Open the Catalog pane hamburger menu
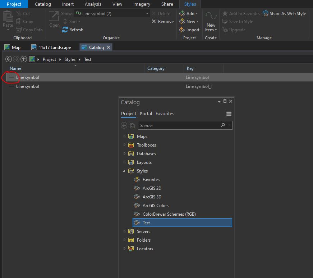 click(229, 114)
